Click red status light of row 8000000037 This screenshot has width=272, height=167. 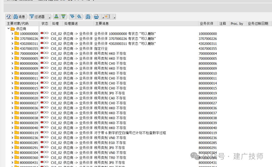pos(42,112)
